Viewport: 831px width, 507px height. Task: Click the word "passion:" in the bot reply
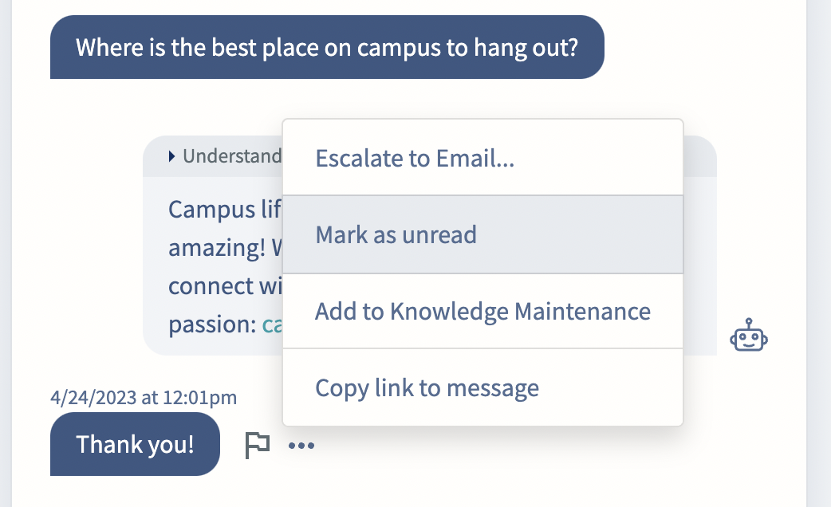coord(212,324)
